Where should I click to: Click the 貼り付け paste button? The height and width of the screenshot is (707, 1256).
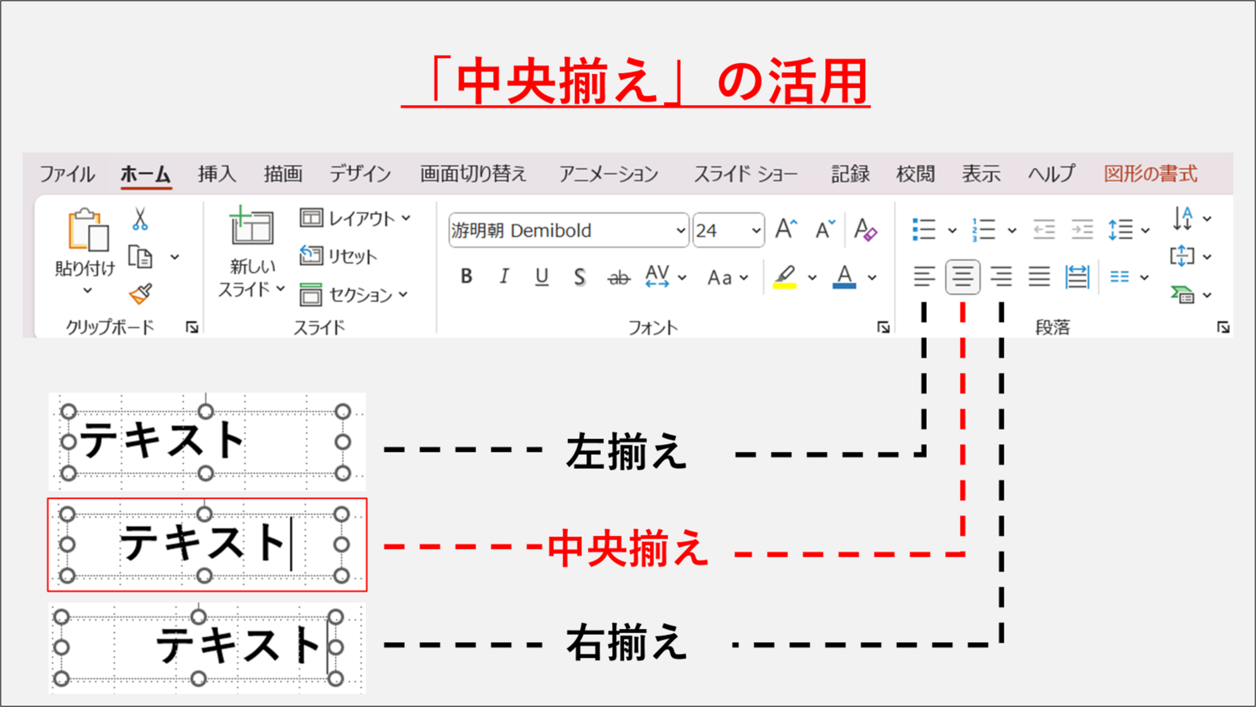point(88,230)
